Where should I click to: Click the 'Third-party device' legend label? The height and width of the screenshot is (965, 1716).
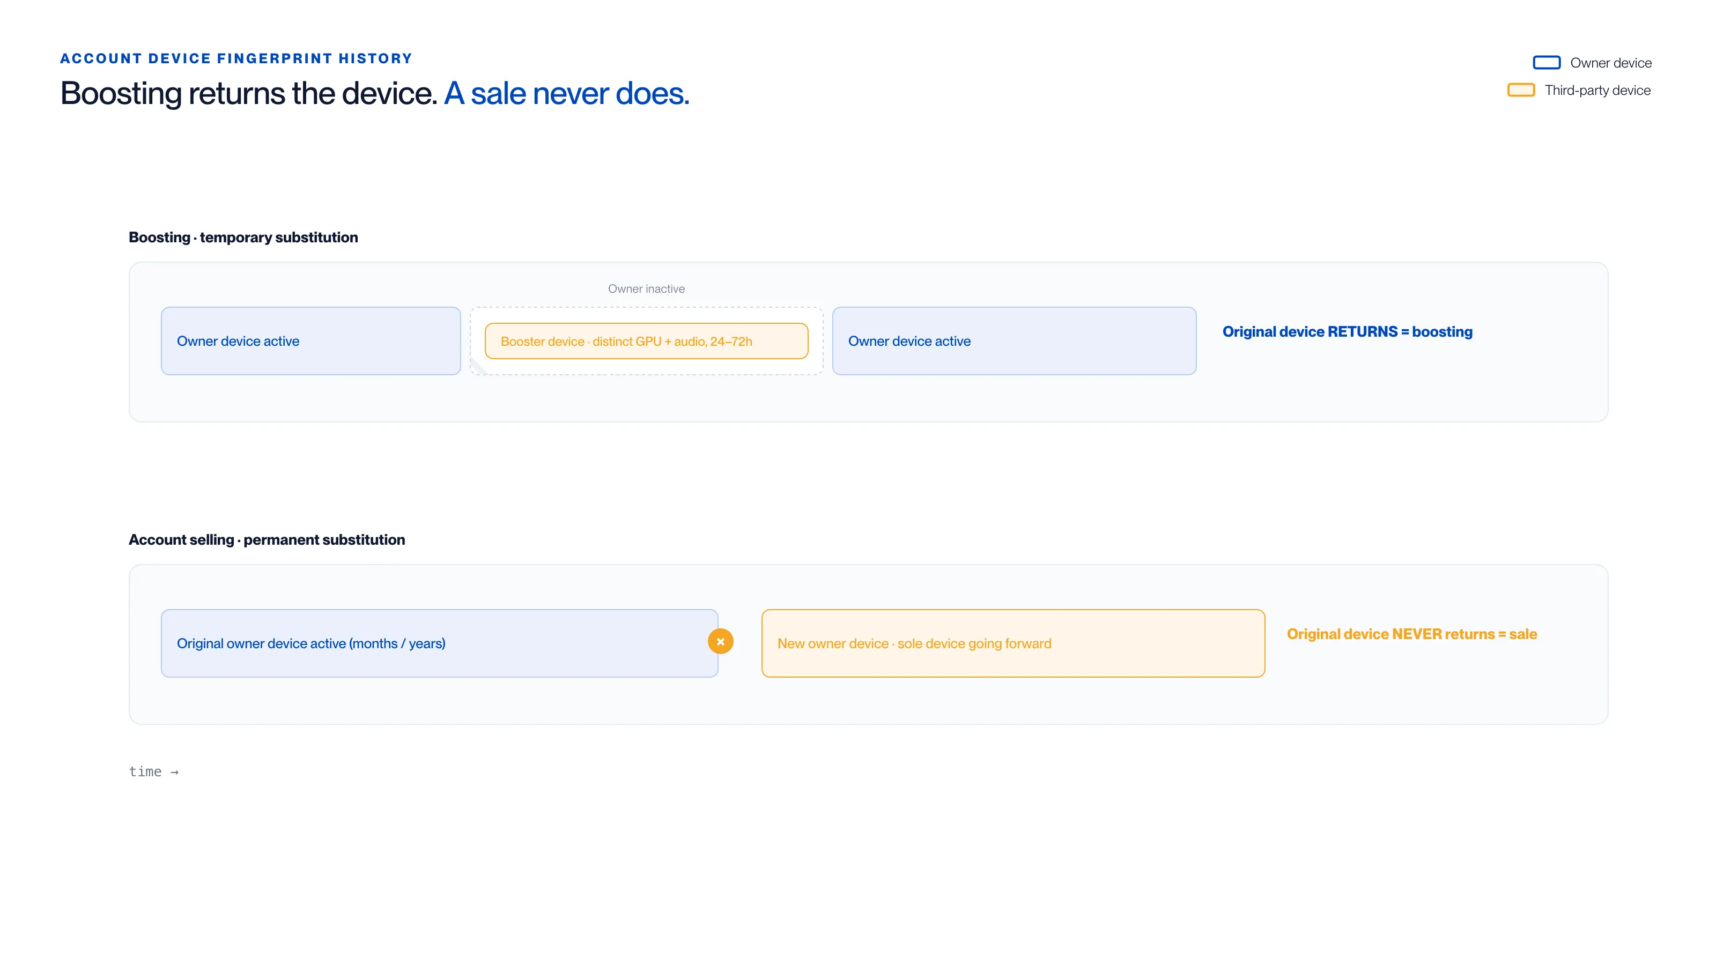1597,90
